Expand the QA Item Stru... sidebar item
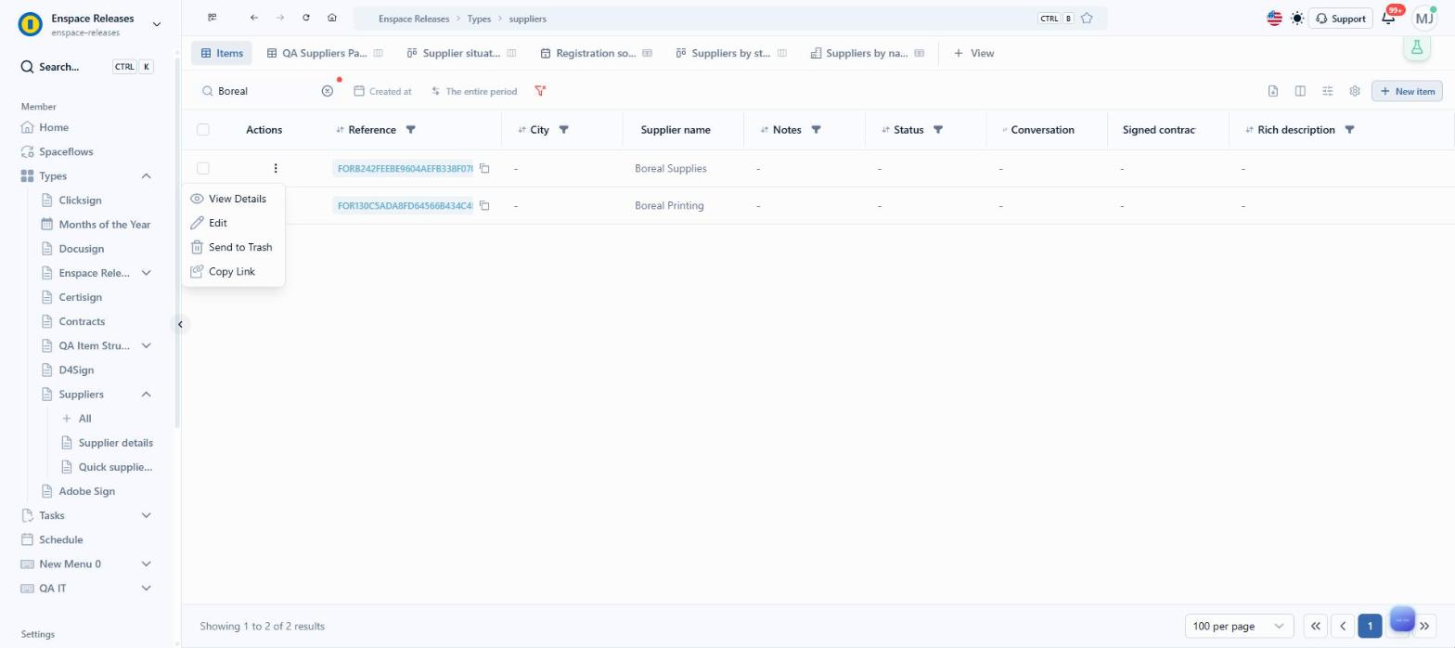1455x648 pixels. pyautogui.click(x=146, y=345)
